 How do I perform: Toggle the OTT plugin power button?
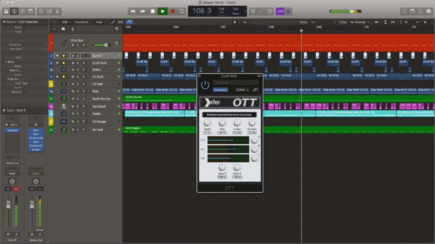pyautogui.click(x=205, y=85)
